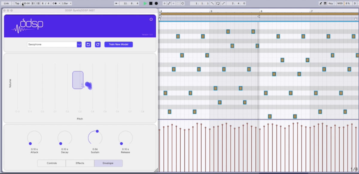The image size is (359, 174).
Task: Click tempo nudge up icon
Action: click(38, 3)
